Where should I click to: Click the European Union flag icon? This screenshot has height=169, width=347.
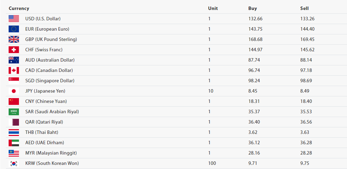point(14,29)
